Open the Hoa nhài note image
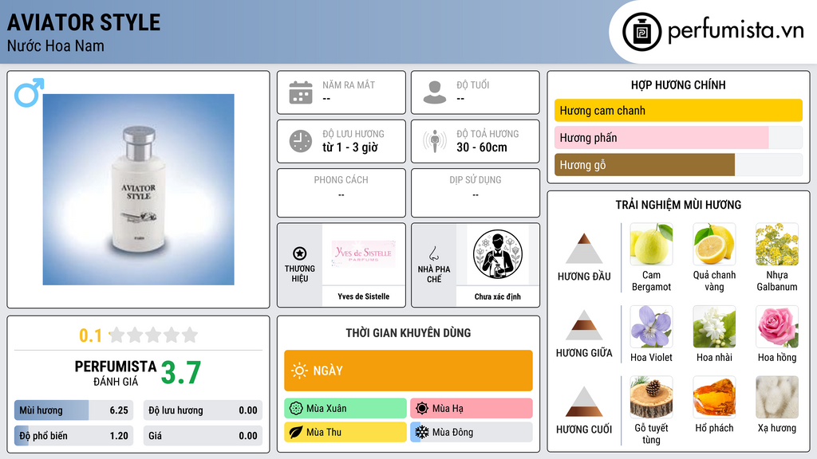This screenshot has height=459, width=817. [x=714, y=327]
